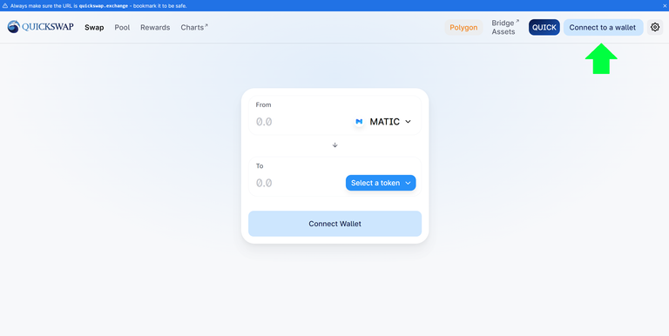Image resolution: width=669 pixels, height=336 pixels.
Task: Click the Bridge Assets link
Action: click(505, 27)
